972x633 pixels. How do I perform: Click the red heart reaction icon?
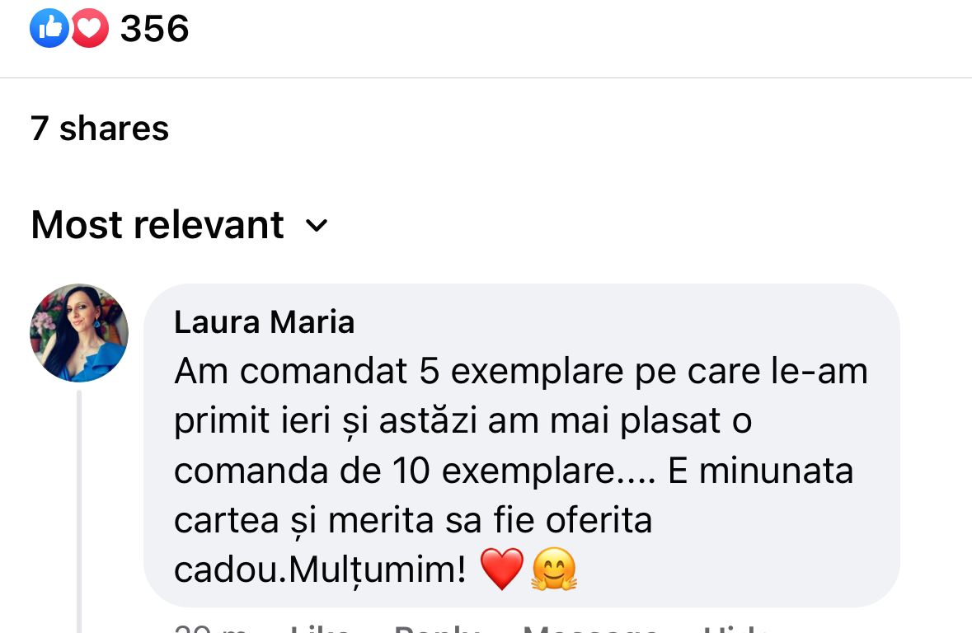[89, 28]
